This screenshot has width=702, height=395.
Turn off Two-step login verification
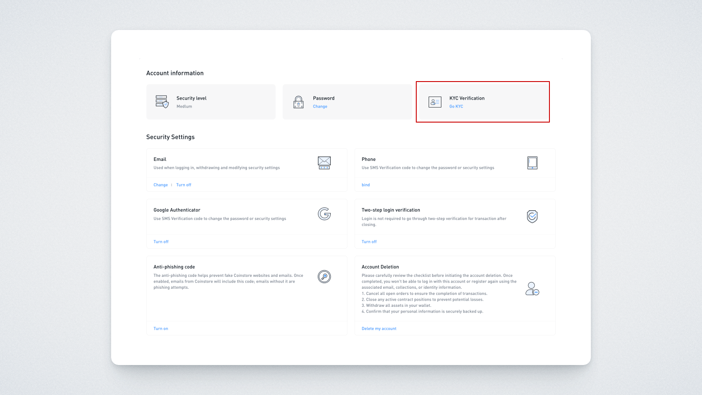(x=369, y=242)
